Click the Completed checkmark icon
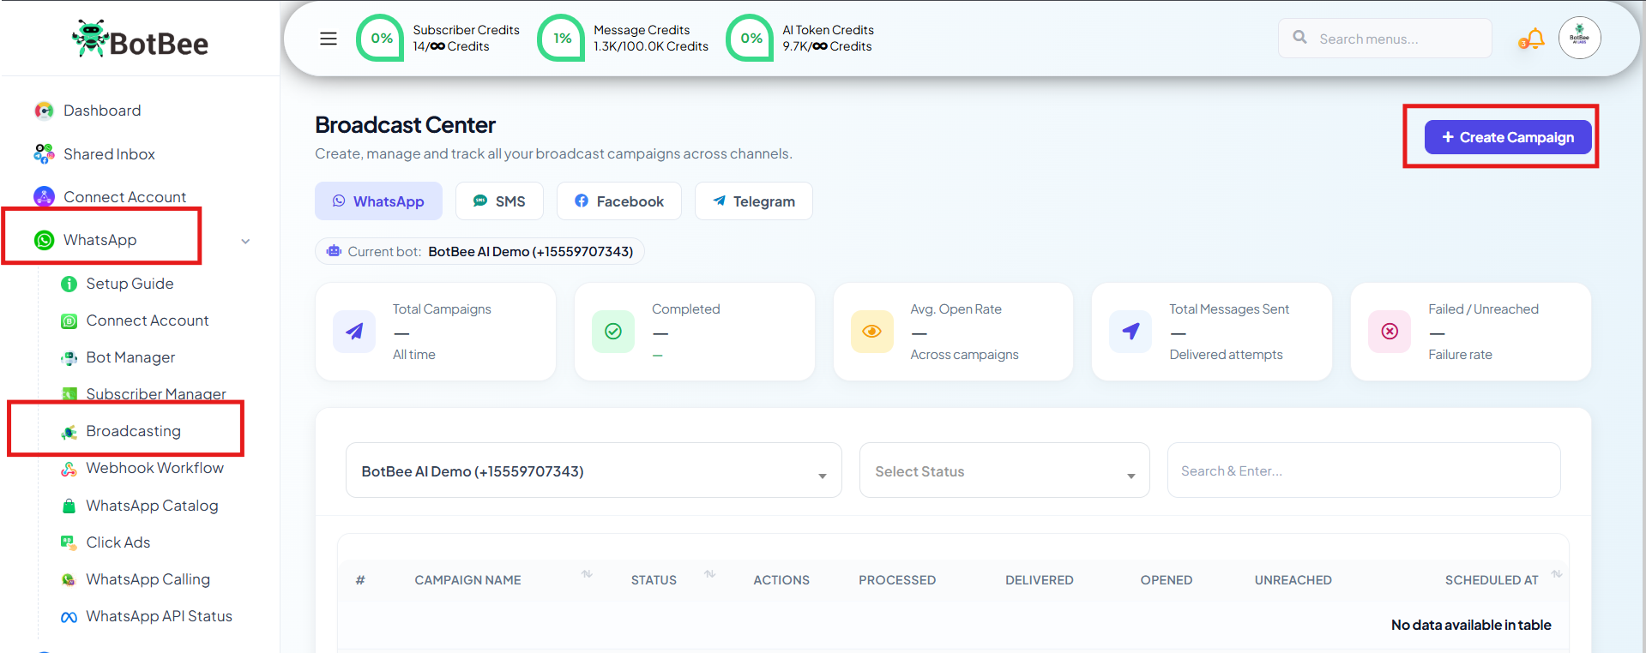 (x=613, y=332)
